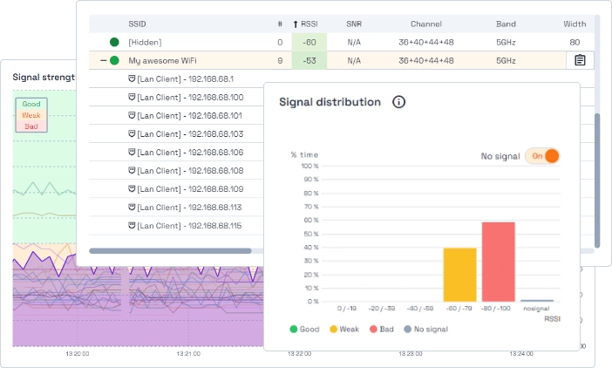The image size is (612, 368).
Task: Click the -53 RSSI value of My awesome WiFi
Action: (x=309, y=60)
